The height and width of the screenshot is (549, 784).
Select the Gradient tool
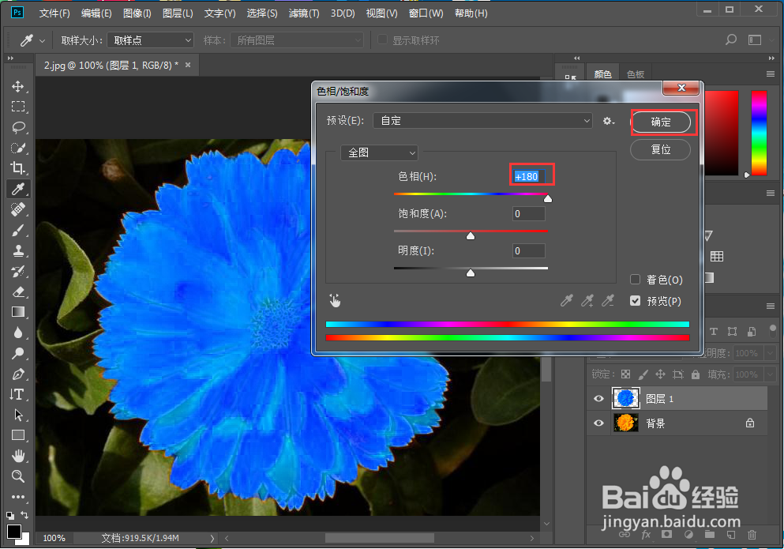(18, 312)
